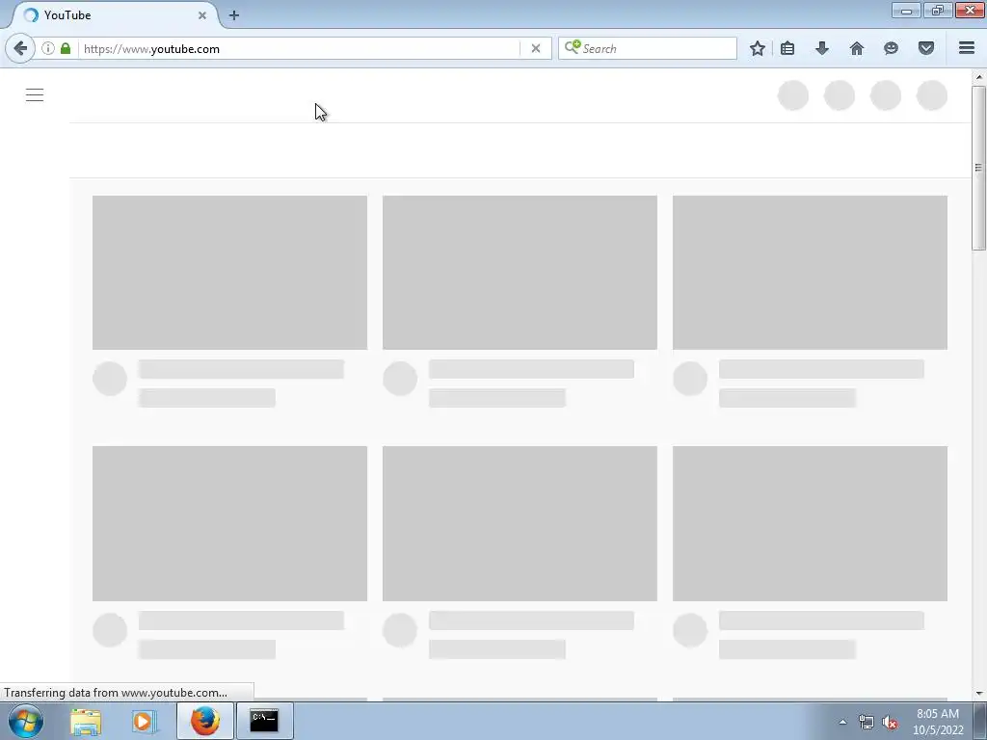Open a new tab with plus button
Image resolution: width=987 pixels, height=740 pixels.
click(x=234, y=15)
